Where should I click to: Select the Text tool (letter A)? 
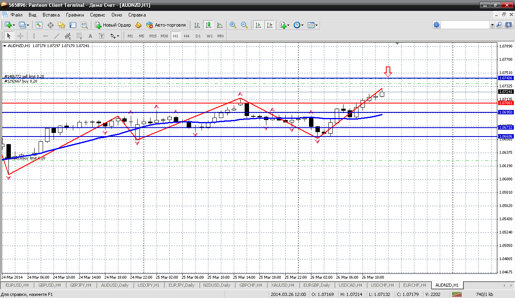(91, 36)
